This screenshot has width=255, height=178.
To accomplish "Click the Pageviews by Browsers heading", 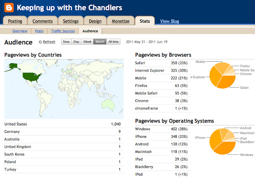I will tap(163, 55).
